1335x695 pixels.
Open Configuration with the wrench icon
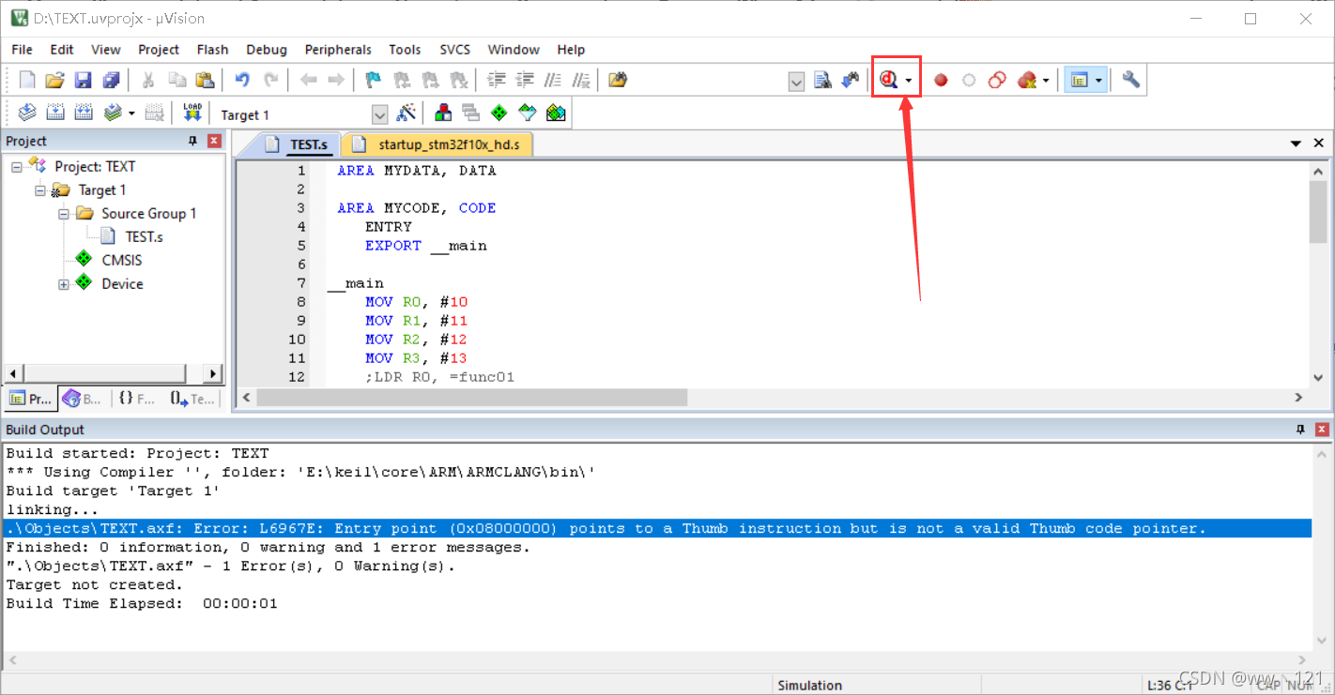[x=1131, y=81]
